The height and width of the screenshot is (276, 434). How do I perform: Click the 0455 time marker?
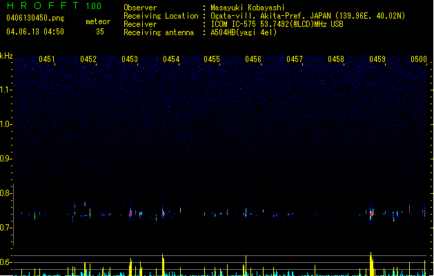point(212,59)
